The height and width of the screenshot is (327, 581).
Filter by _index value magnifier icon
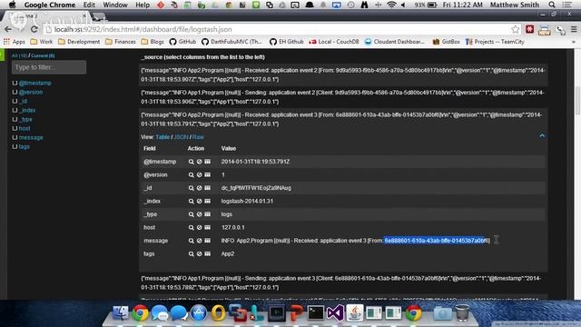point(192,202)
